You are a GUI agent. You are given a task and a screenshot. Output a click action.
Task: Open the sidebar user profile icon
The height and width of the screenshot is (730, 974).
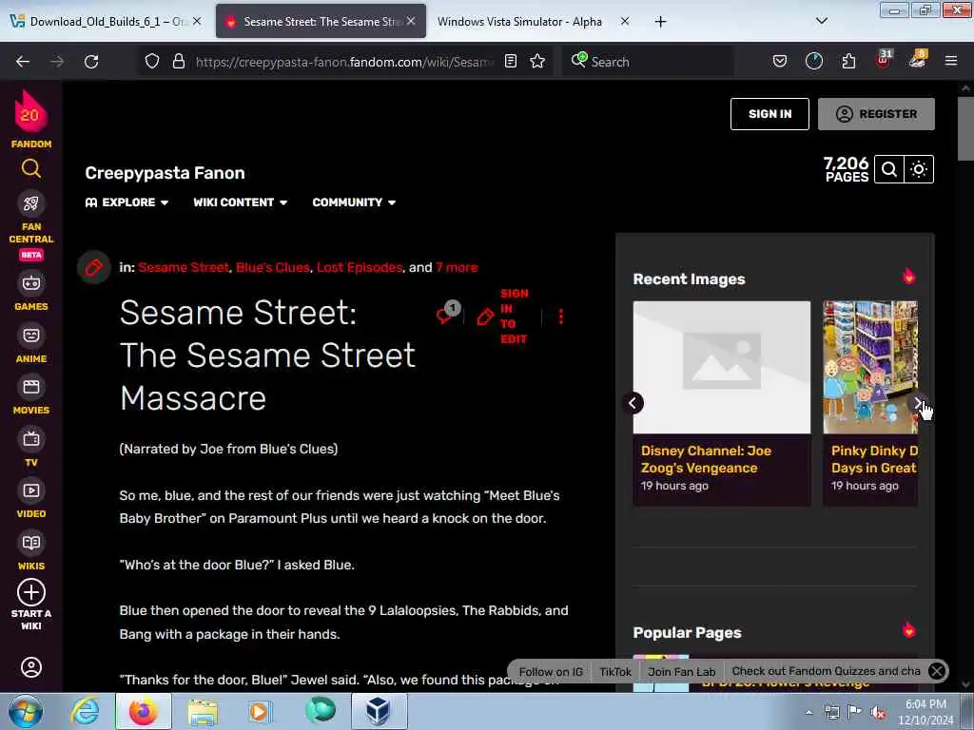pyautogui.click(x=31, y=667)
